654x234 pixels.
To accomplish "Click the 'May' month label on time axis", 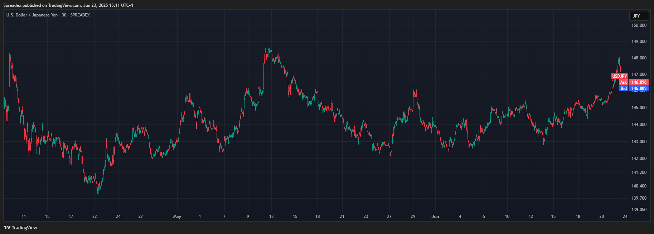I will pyautogui.click(x=177, y=216).
